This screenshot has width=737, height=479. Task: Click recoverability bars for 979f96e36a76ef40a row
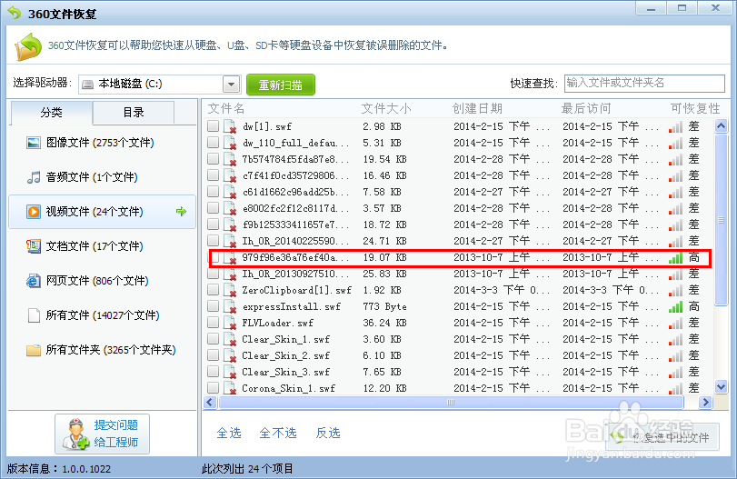click(x=675, y=258)
